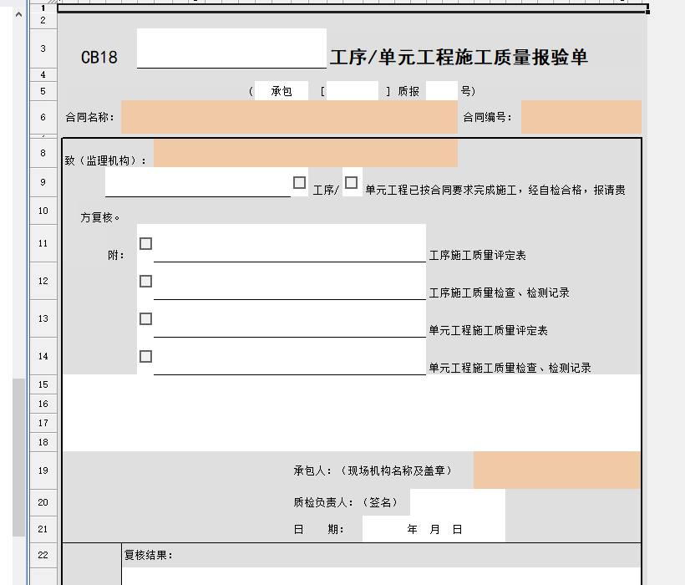
Task: Click the bracketed field after 承包
Action: 352,91
